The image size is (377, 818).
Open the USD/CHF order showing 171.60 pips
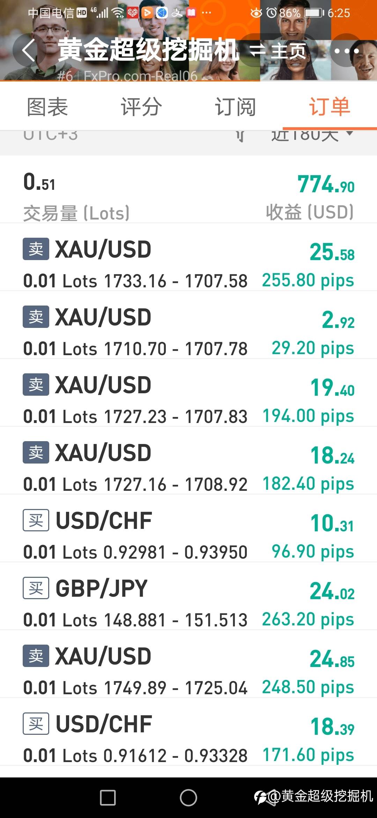[188, 739]
